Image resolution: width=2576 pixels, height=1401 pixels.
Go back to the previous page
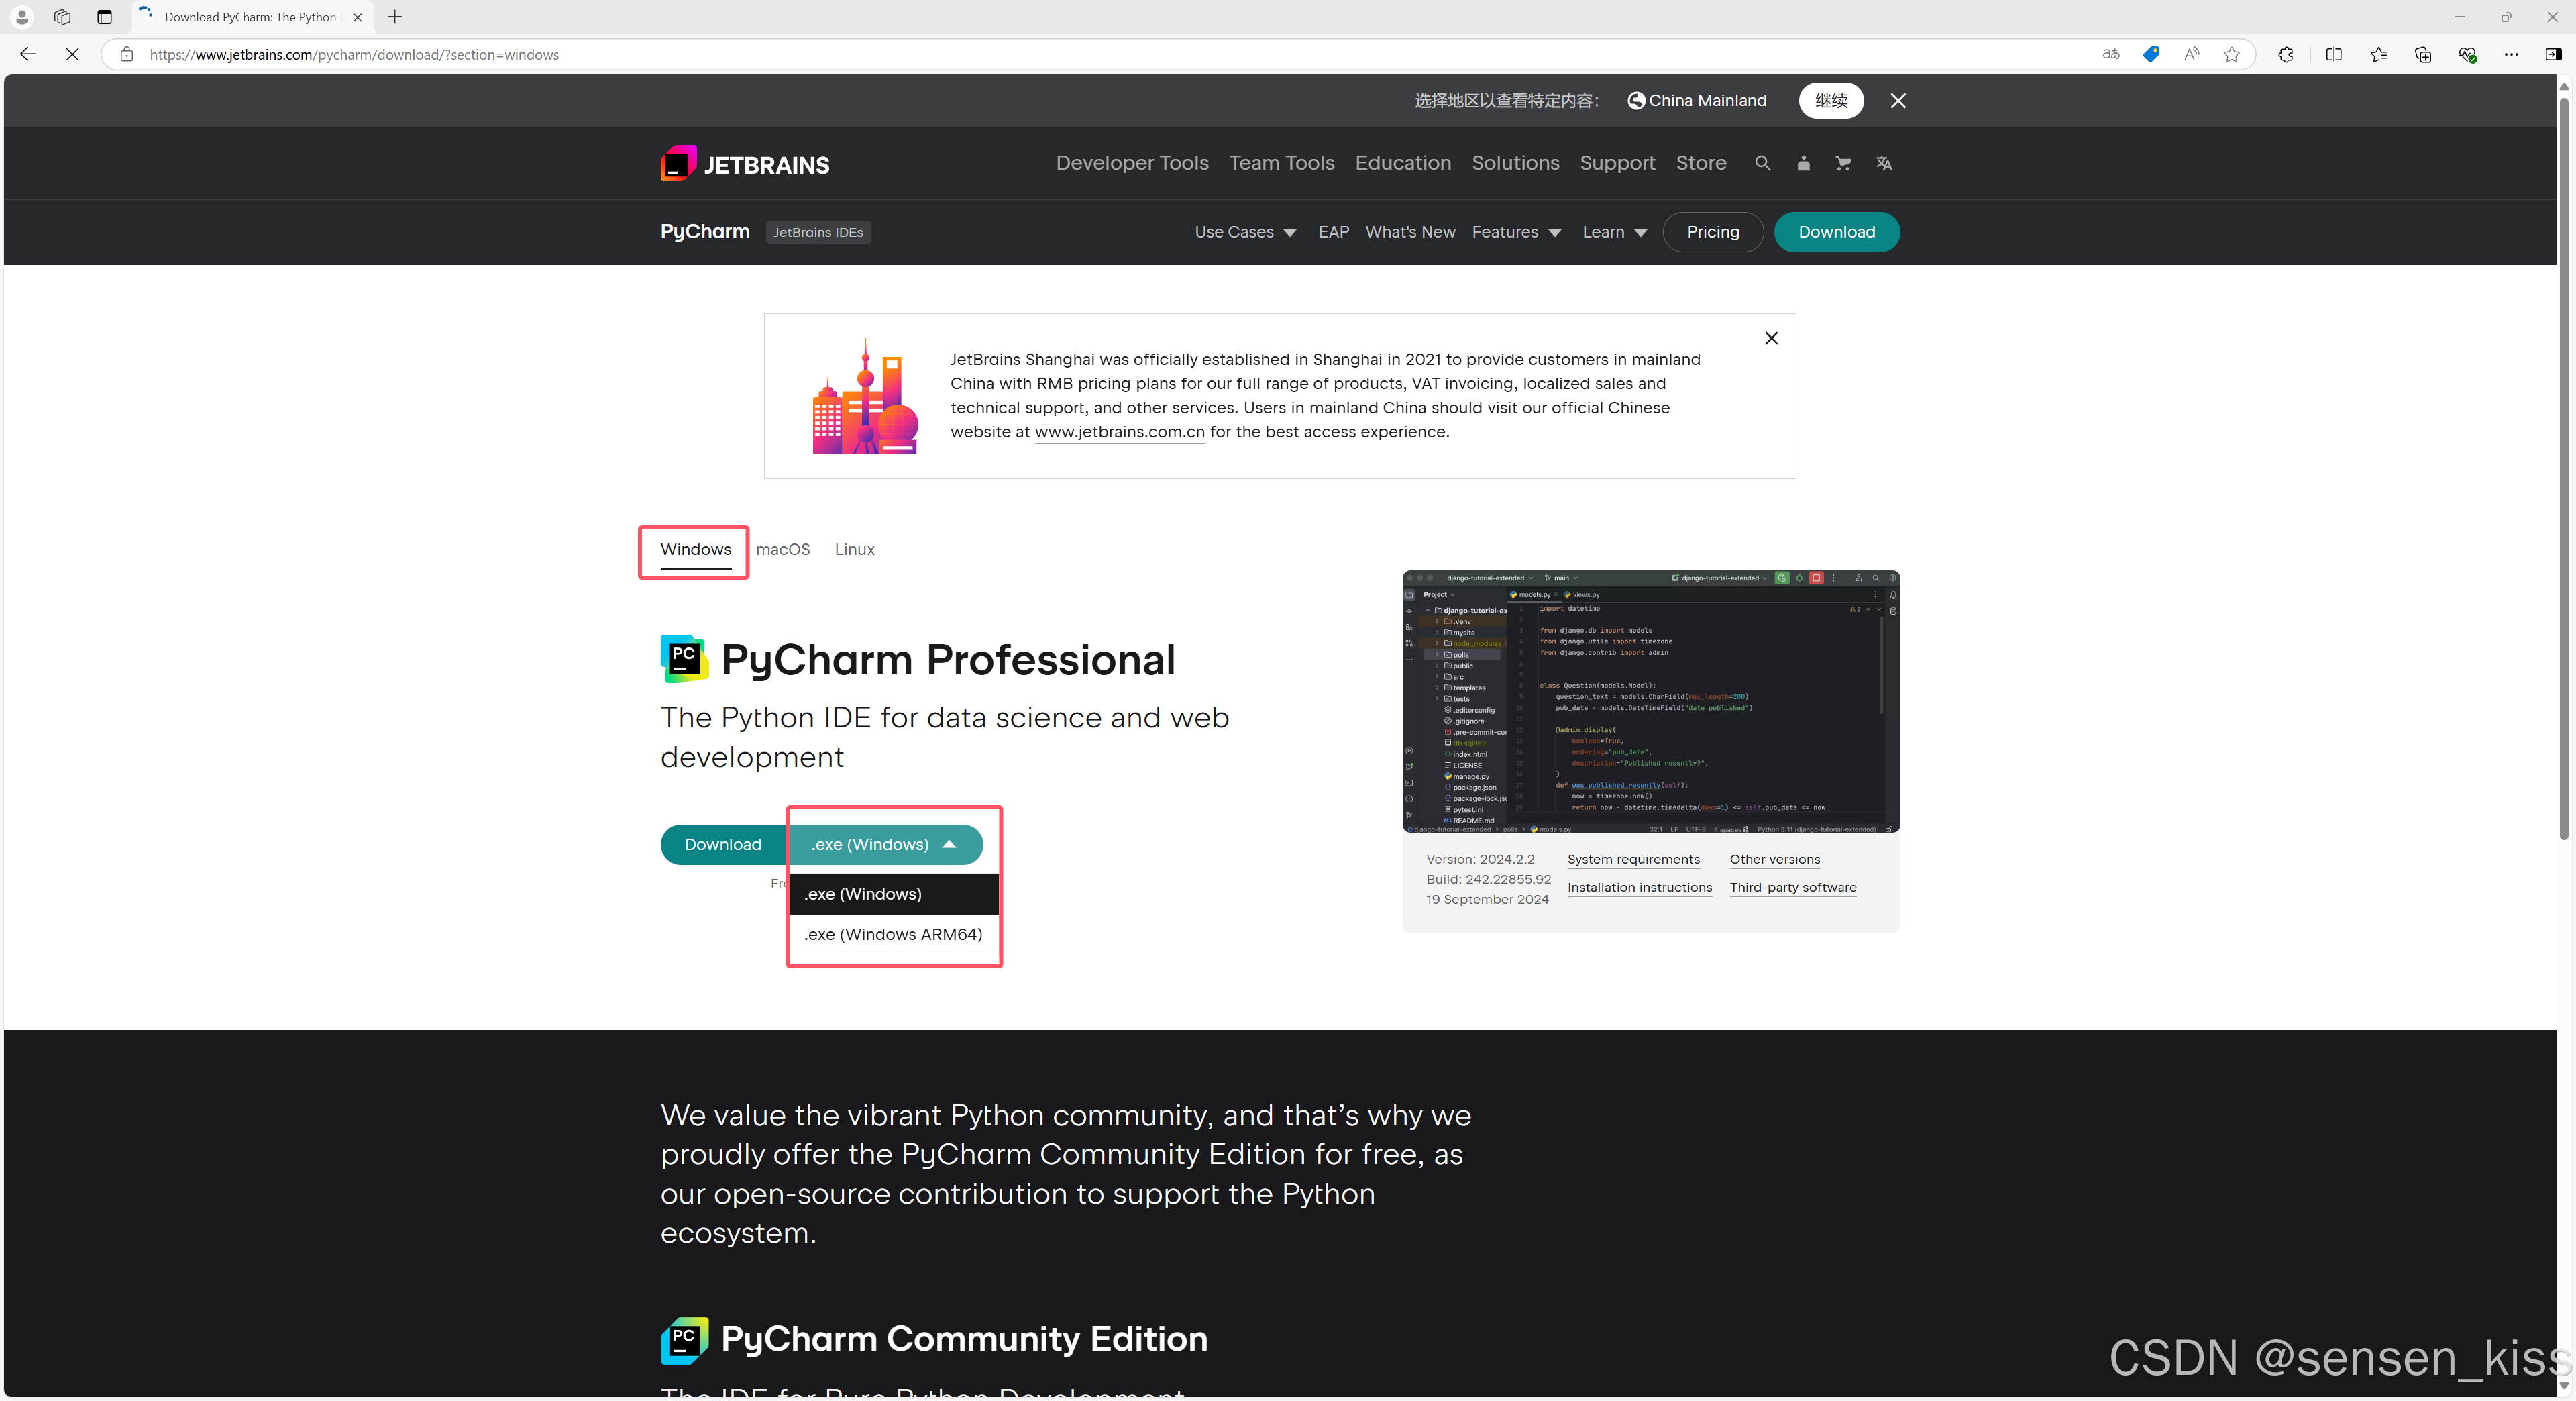[x=28, y=54]
